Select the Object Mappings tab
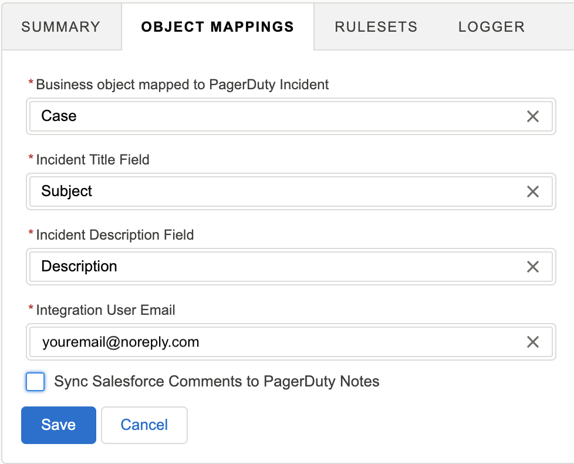Image resolution: width=574 pixels, height=464 pixels. (x=217, y=27)
